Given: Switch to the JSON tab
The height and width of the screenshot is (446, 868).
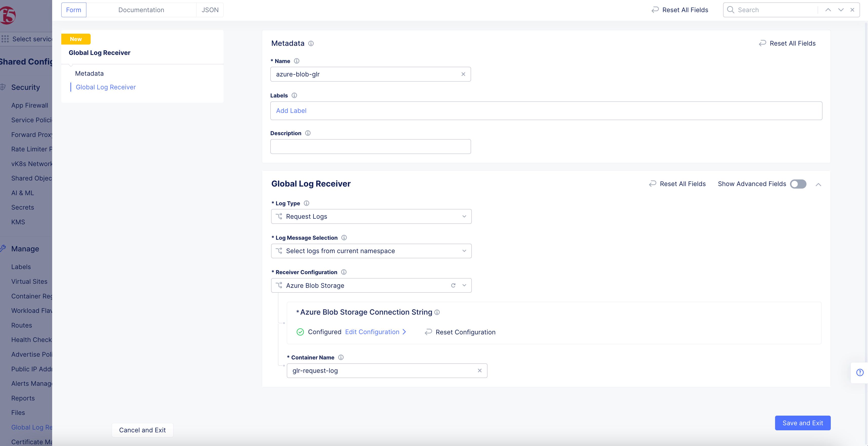Looking at the screenshot, I should coord(210,10).
